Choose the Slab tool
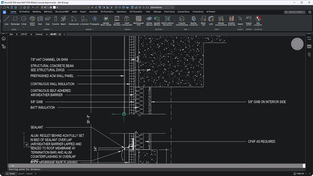The height and width of the screenshot is (176, 313). pyautogui.click(x=48, y=21)
